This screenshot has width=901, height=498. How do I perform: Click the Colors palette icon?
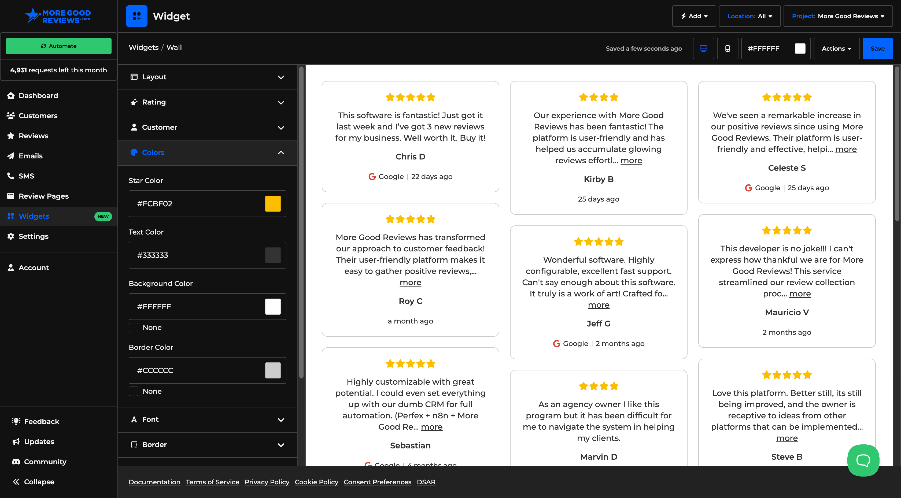[134, 153]
